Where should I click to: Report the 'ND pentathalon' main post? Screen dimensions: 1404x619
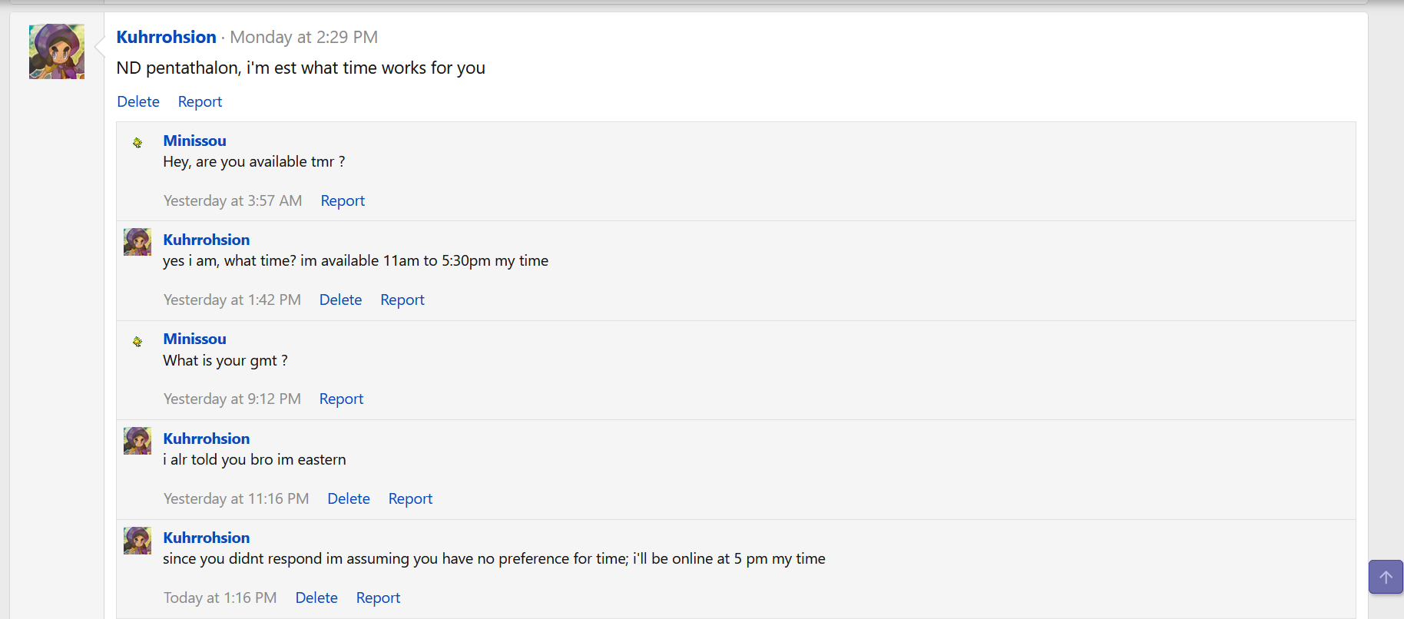(x=200, y=101)
